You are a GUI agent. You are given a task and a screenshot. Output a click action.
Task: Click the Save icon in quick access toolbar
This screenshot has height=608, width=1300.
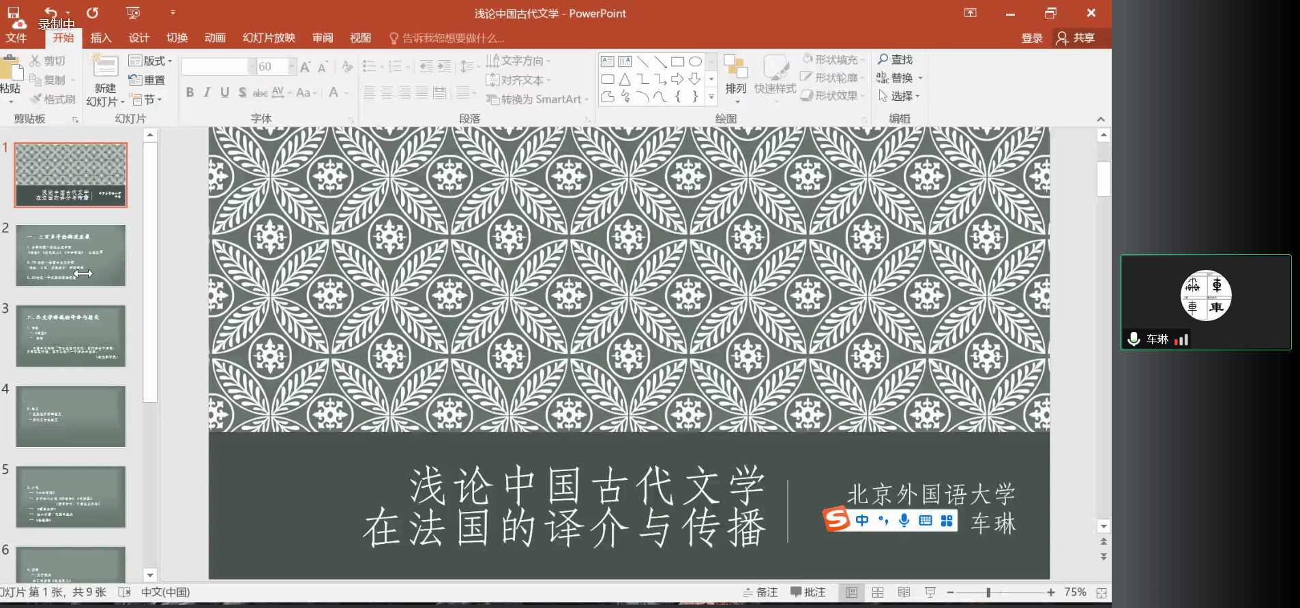[14, 12]
